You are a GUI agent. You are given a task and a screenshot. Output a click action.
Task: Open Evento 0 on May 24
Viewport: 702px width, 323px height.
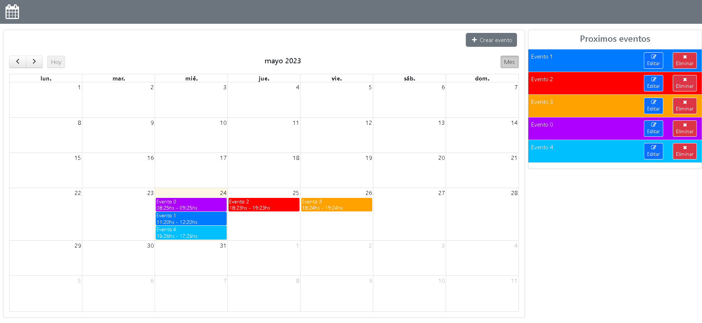point(191,204)
